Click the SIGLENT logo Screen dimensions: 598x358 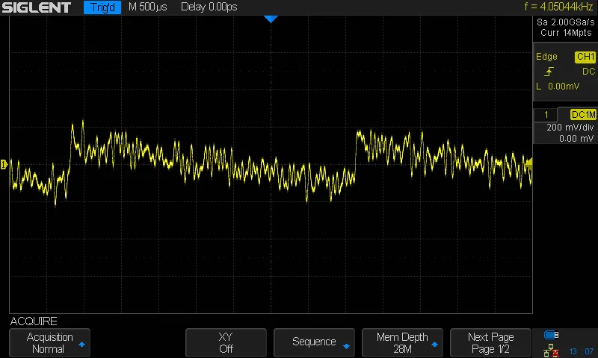pyautogui.click(x=36, y=7)
